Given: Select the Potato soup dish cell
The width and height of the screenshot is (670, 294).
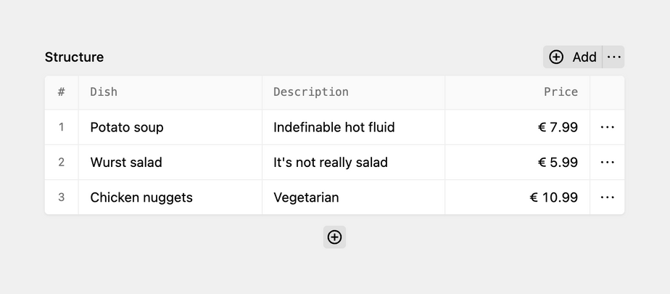Looking at the screenshot, I should tap(127, 128).
